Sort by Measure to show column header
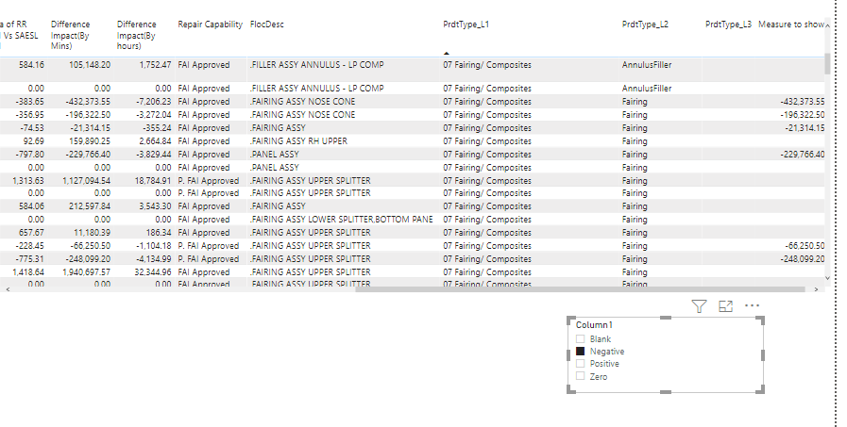 pos(791,25)
